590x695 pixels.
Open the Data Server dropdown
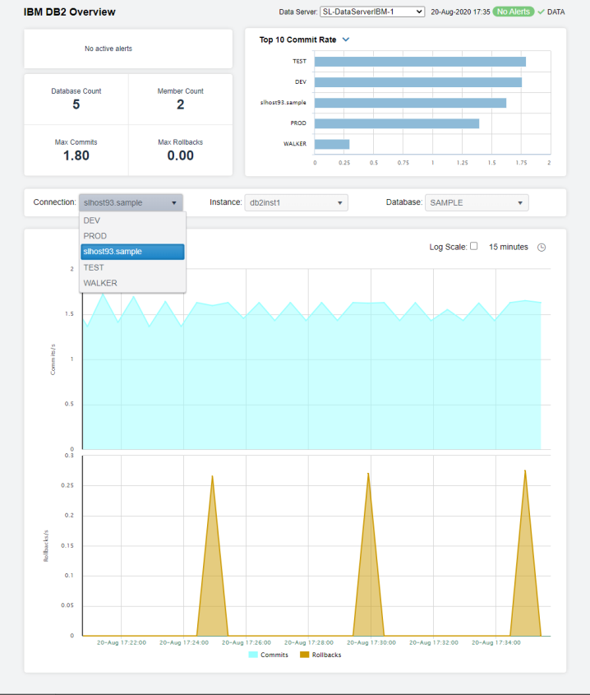pos(372,12)
